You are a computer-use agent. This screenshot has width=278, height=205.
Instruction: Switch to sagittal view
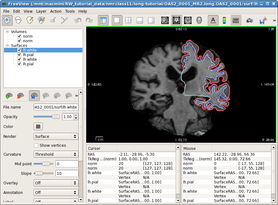pos(165,20)
